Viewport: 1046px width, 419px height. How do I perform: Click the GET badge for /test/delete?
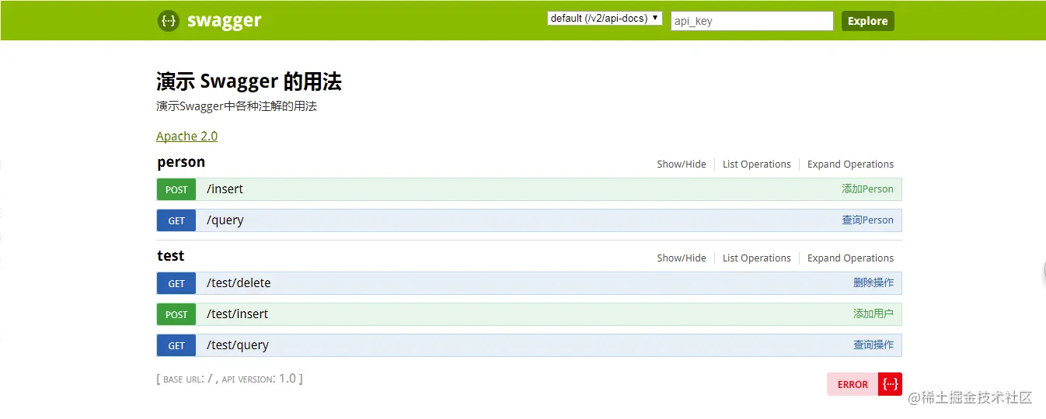click(176, 283)
